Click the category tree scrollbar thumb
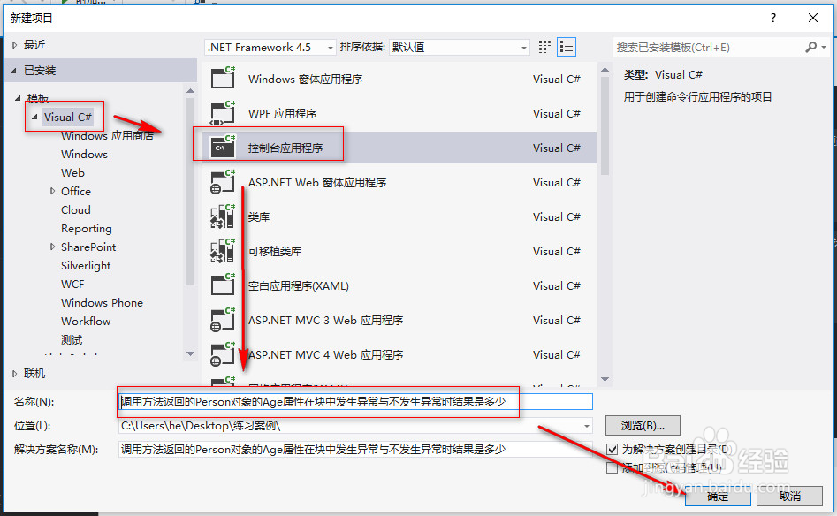 pyautogui.click(x=191, y=192)
